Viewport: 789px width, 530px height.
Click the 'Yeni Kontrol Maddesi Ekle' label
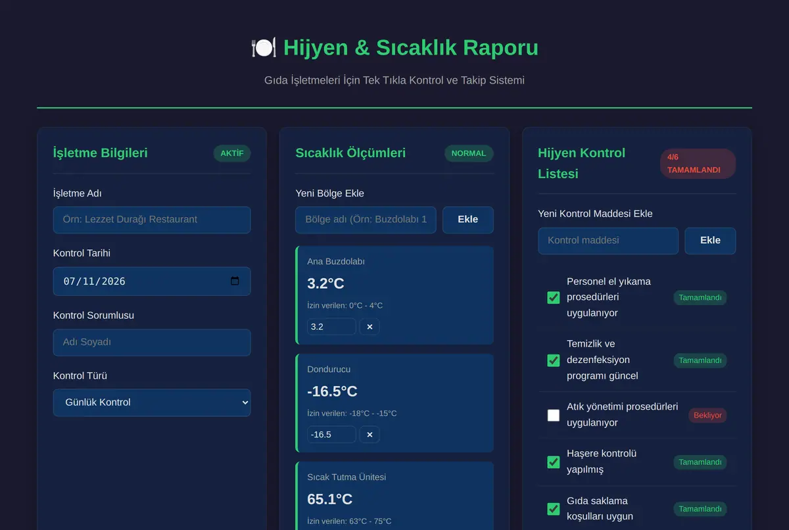pyautogui.click(x=595, y=214)
